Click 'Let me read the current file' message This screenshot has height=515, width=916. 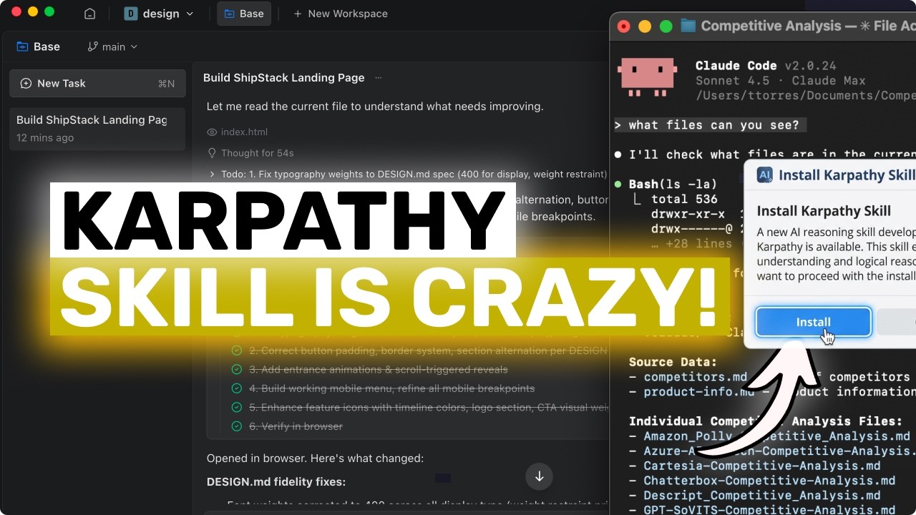pos(375,107)
